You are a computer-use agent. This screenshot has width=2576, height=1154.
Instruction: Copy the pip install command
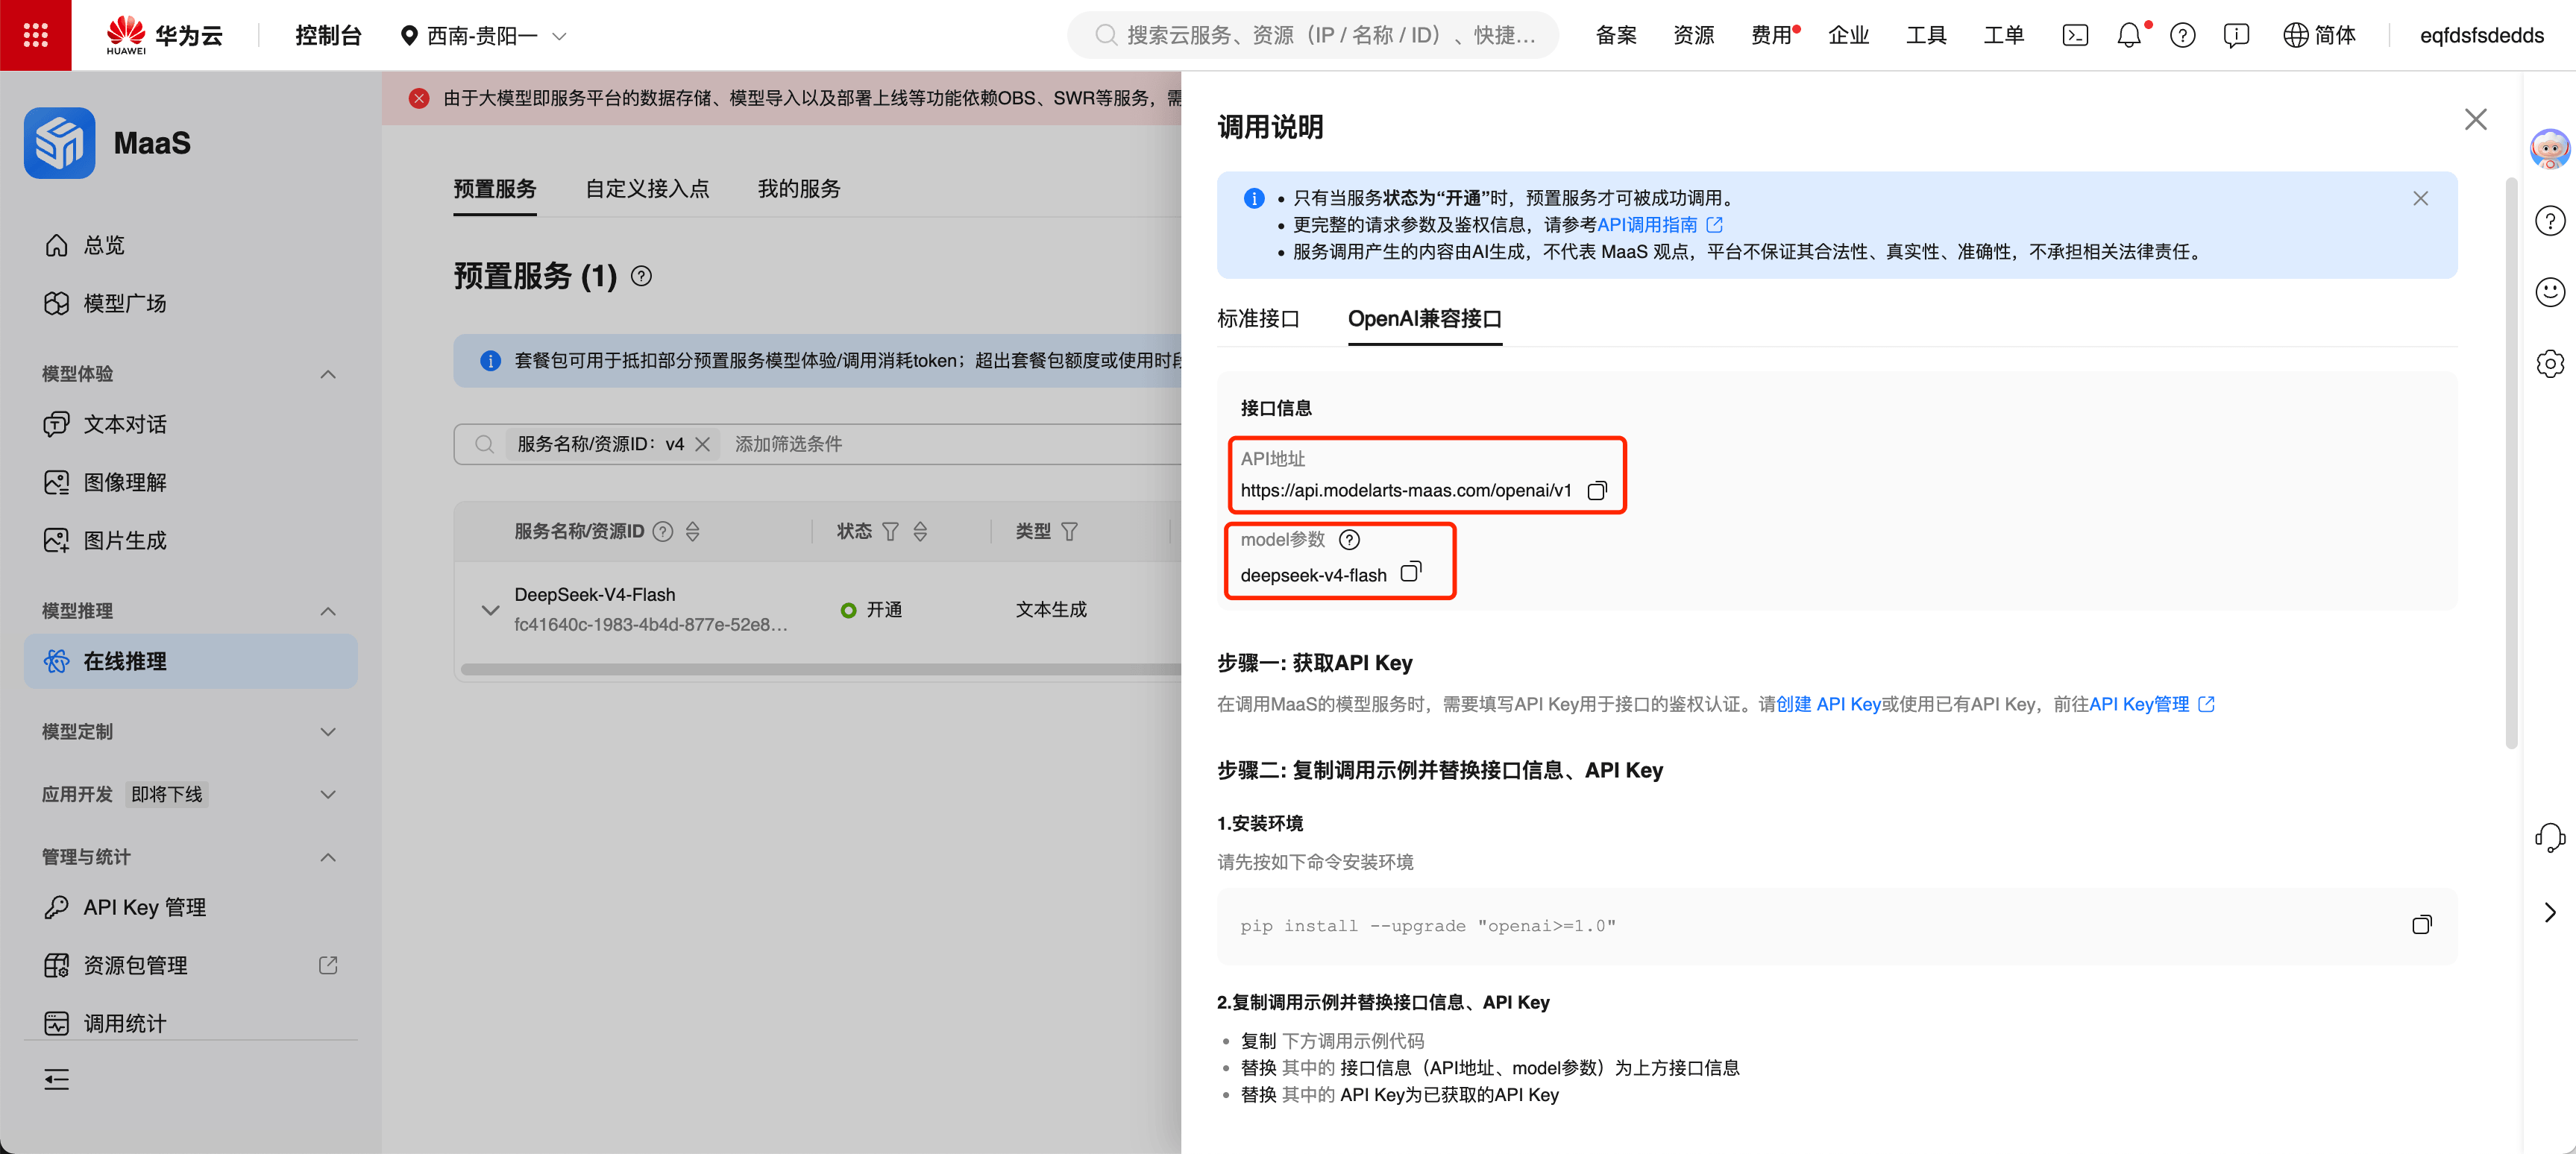(x=2421, y=925)
